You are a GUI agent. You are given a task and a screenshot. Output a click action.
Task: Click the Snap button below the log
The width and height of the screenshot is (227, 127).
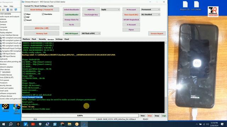tap(157, 116)
